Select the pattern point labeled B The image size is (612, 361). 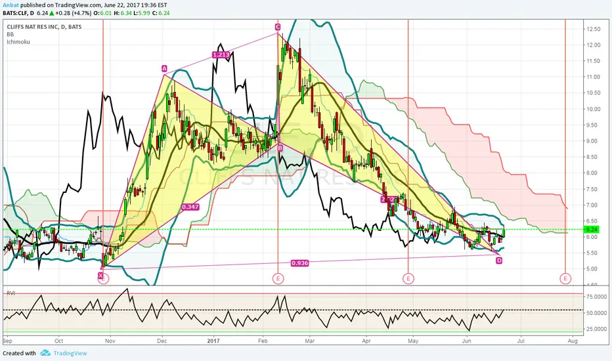(280, 148)
